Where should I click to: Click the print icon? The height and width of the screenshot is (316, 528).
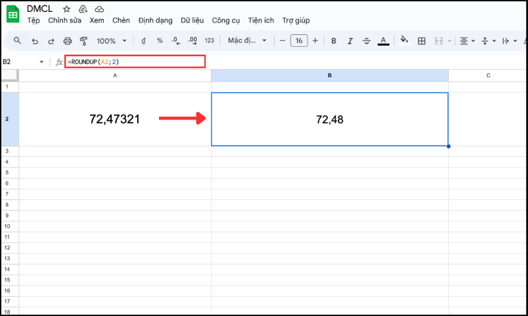point(67,41)
